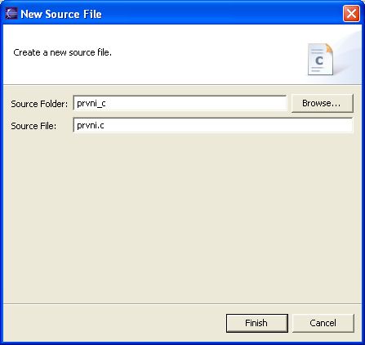
Task: Dismiss the dialog with Cancel
Action: point(323,323)
